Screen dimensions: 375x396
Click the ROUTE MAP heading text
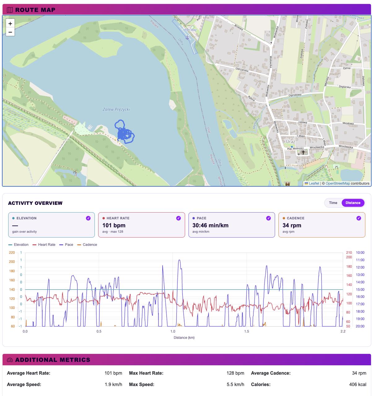(x=35, y=10)
